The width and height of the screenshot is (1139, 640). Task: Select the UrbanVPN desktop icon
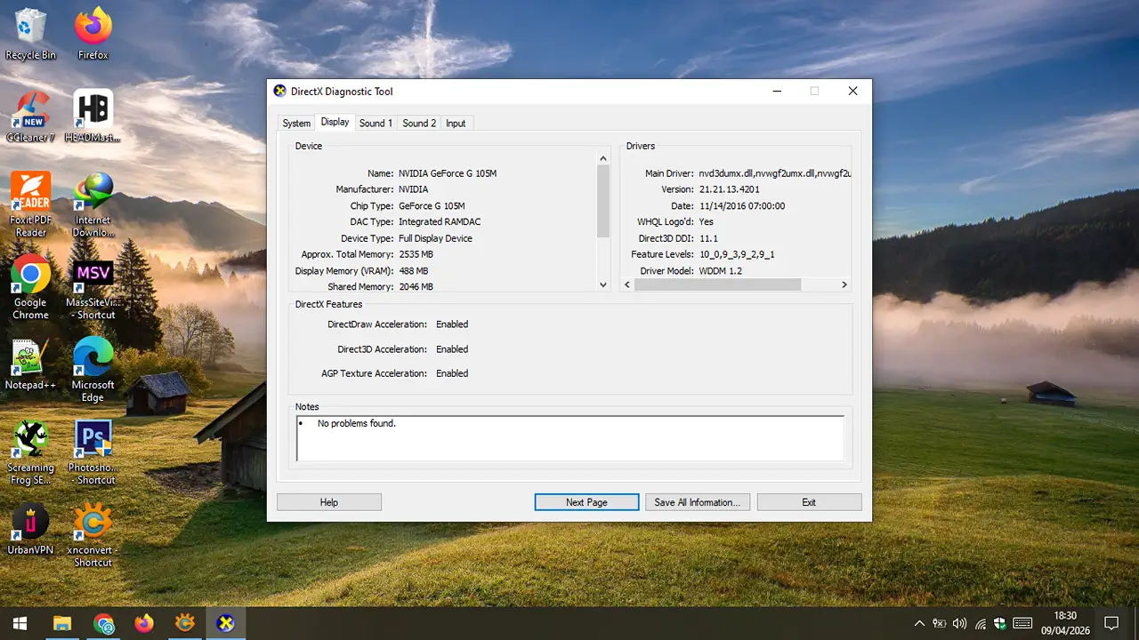[x=30, y=529]
